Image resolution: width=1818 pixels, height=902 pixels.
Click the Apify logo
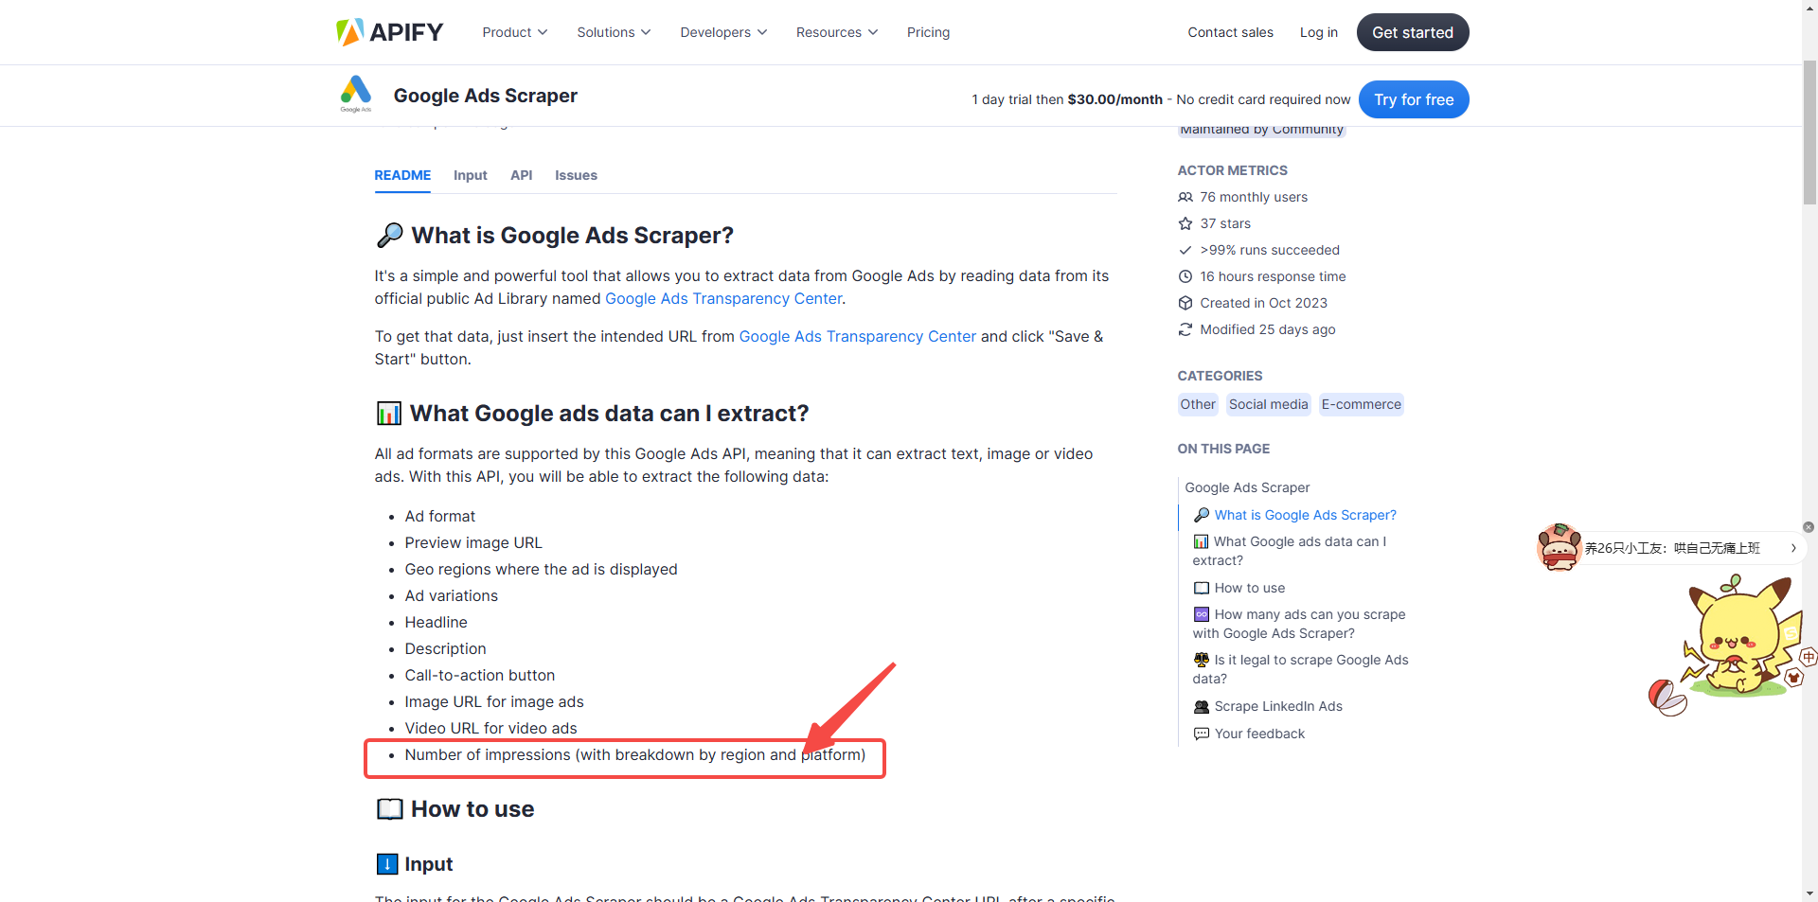(388, 31)
